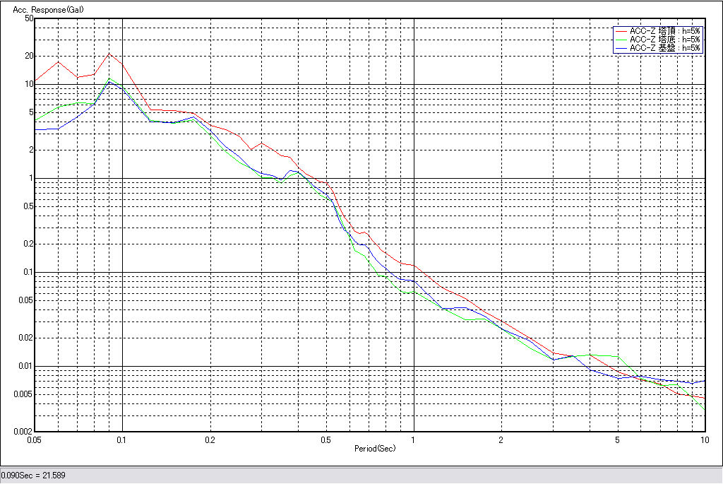Click the 1 label on the period axis

point(413,439)
